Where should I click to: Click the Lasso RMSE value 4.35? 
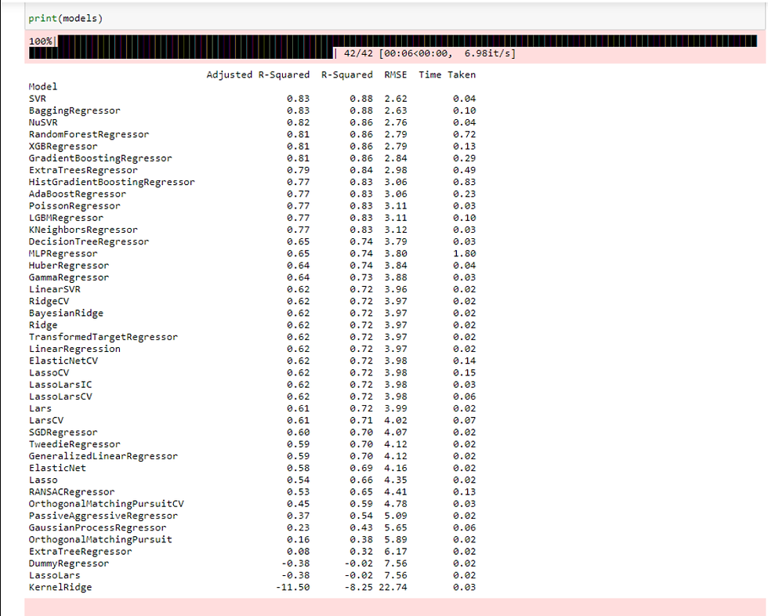395,480
